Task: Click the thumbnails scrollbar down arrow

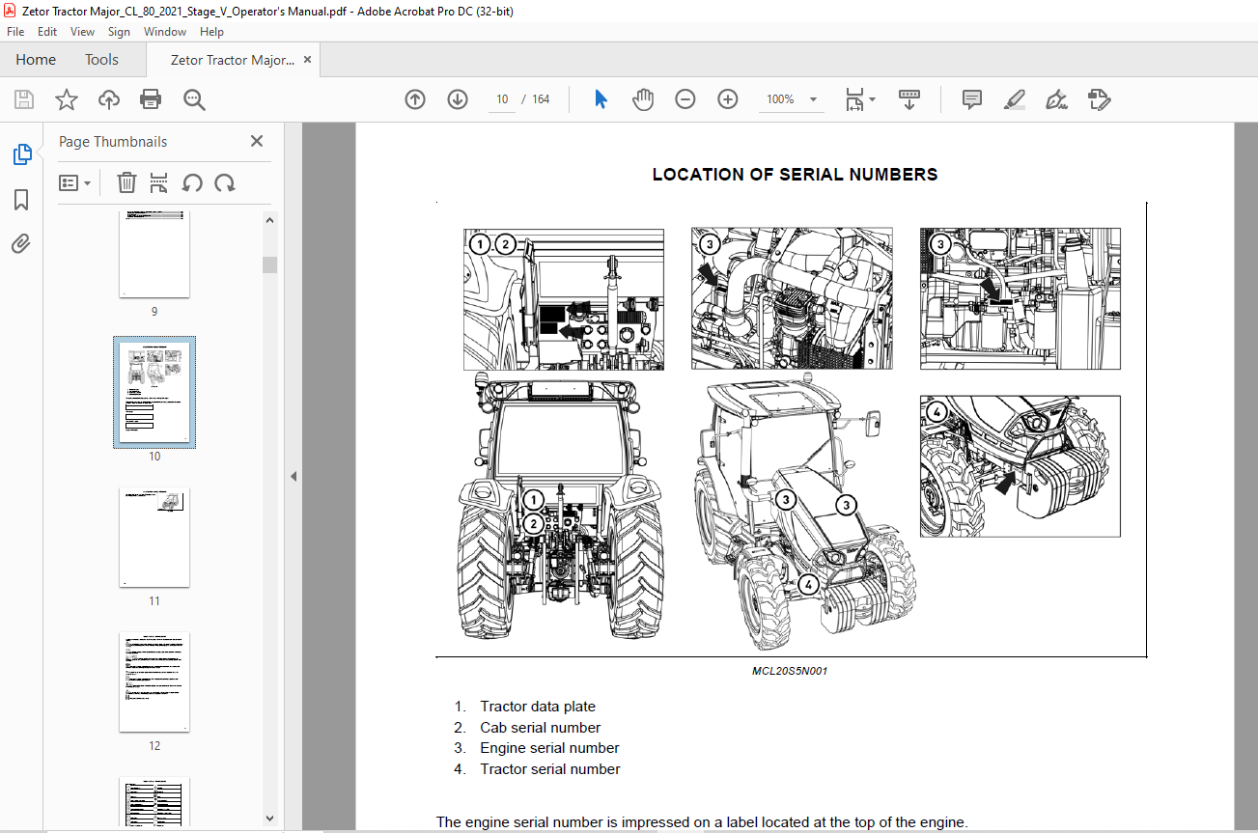Action: click(270, 818)
